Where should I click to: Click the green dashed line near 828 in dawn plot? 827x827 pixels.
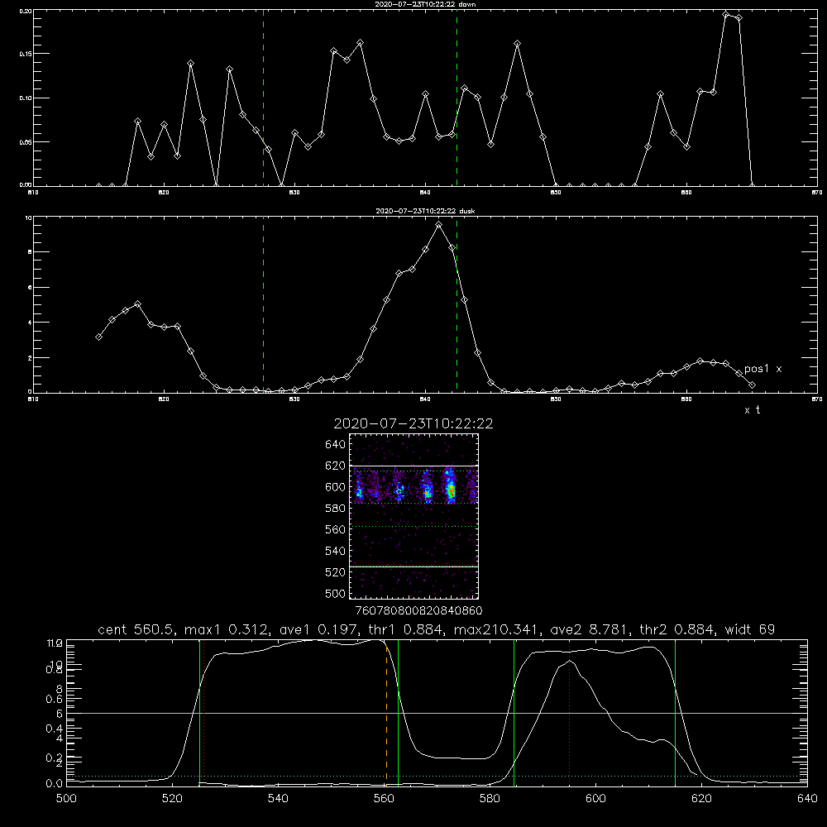[x=263, y=98]
